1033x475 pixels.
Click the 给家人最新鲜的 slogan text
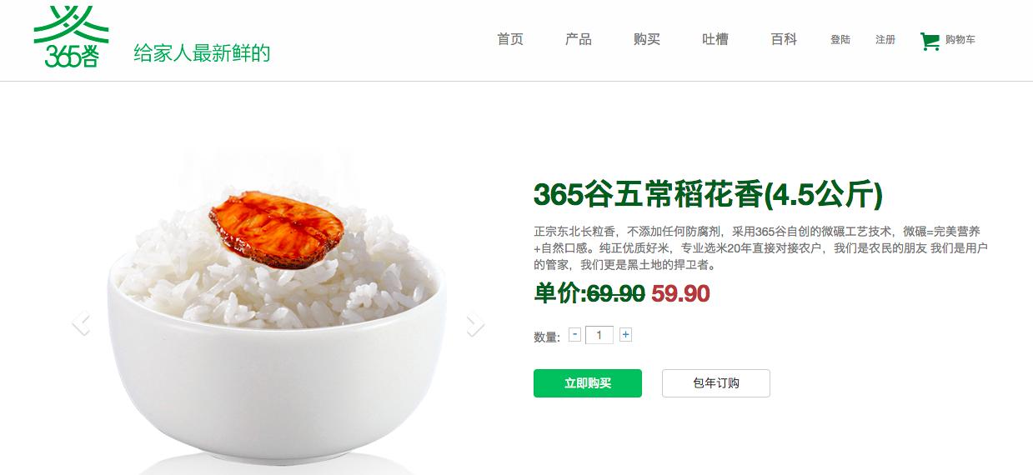coord(202,53)
